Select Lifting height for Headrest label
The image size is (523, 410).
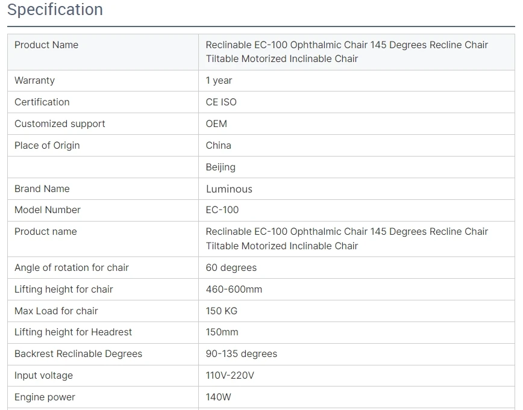(74, 332)
